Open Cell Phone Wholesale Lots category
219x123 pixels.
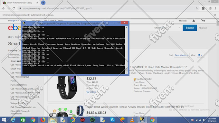point(23,107)
